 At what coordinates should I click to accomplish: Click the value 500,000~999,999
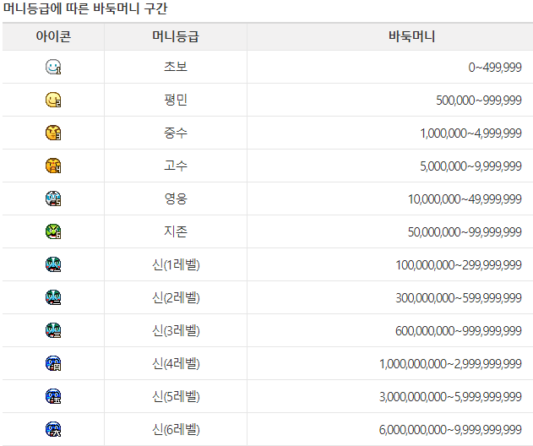[479, 101]
